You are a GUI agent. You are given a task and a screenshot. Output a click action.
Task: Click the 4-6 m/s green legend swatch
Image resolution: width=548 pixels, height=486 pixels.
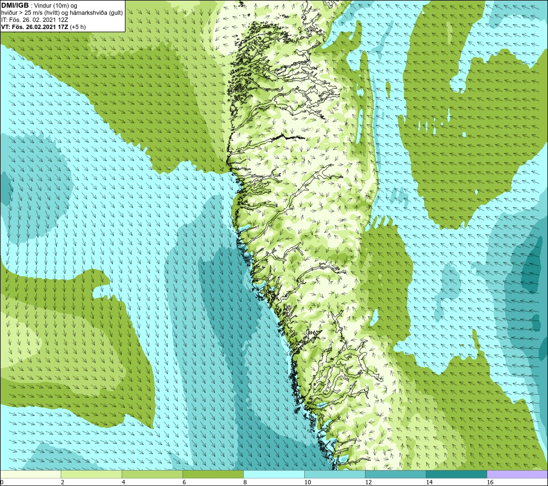click(152, 474)
